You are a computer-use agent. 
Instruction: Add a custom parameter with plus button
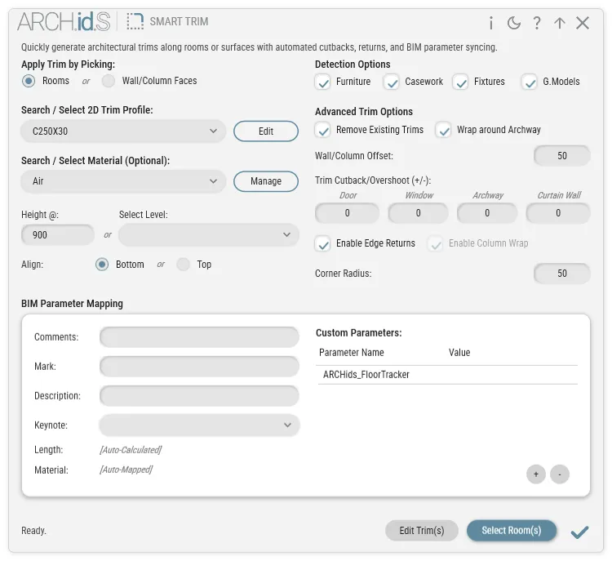[536, 474]
